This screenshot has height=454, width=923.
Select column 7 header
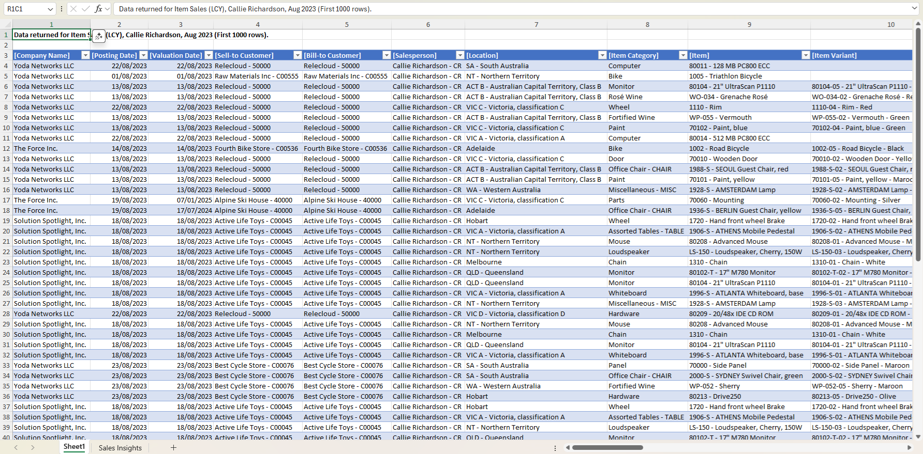pos(536,24)
